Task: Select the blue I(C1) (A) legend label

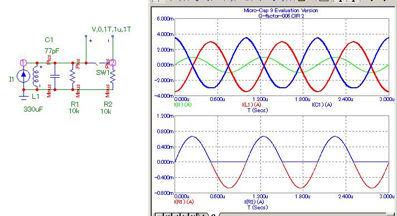Action: (322, 104)
